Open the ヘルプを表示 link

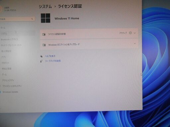50,56
